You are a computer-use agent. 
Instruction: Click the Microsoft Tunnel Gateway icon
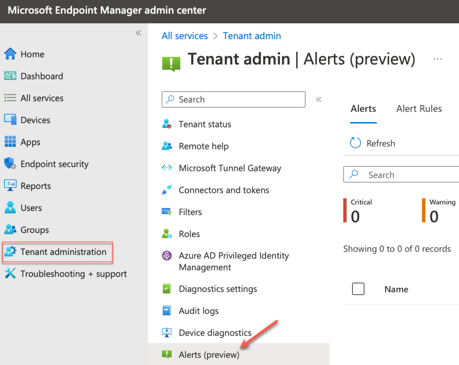[167, 168]
